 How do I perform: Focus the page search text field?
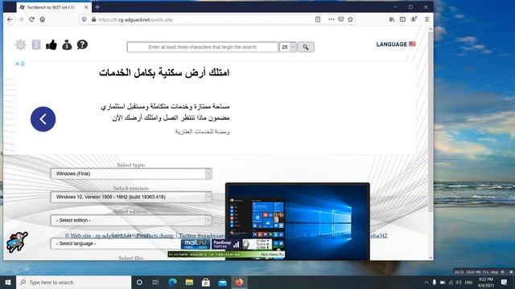tap(202, 47)
